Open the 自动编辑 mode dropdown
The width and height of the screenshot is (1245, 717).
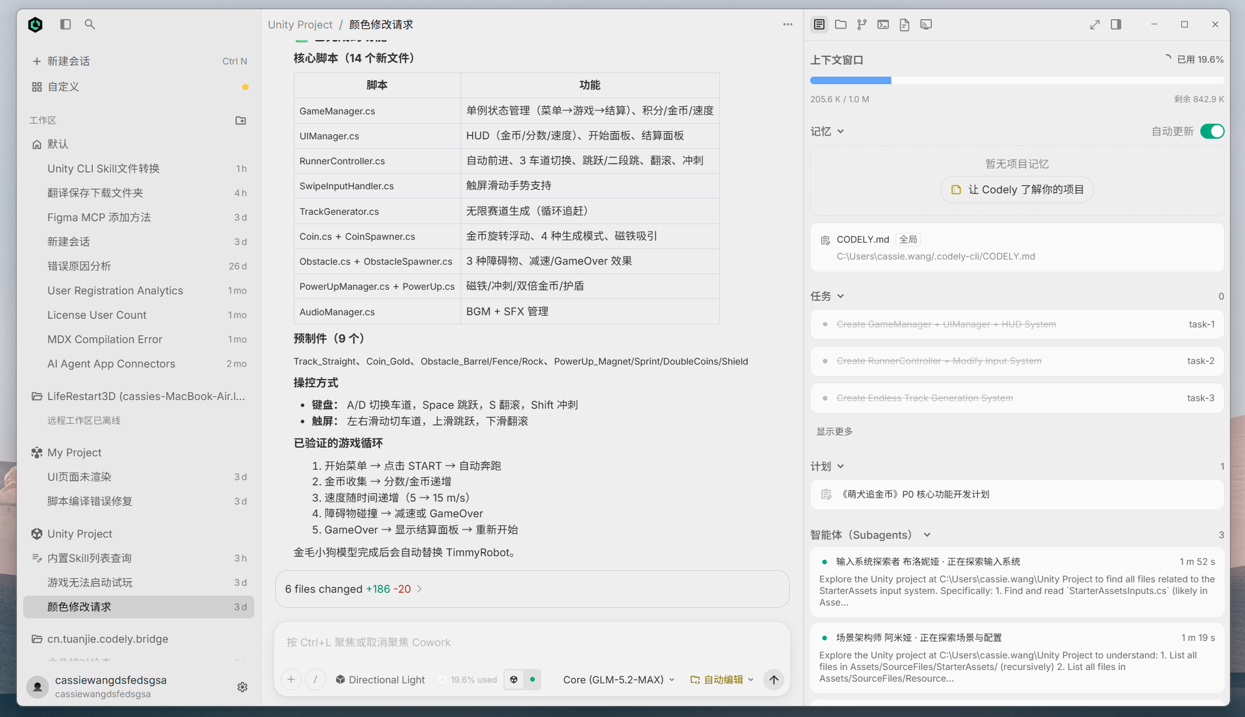[722, 679]
